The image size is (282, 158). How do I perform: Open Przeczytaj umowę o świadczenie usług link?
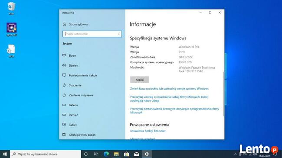pos(169,99)
